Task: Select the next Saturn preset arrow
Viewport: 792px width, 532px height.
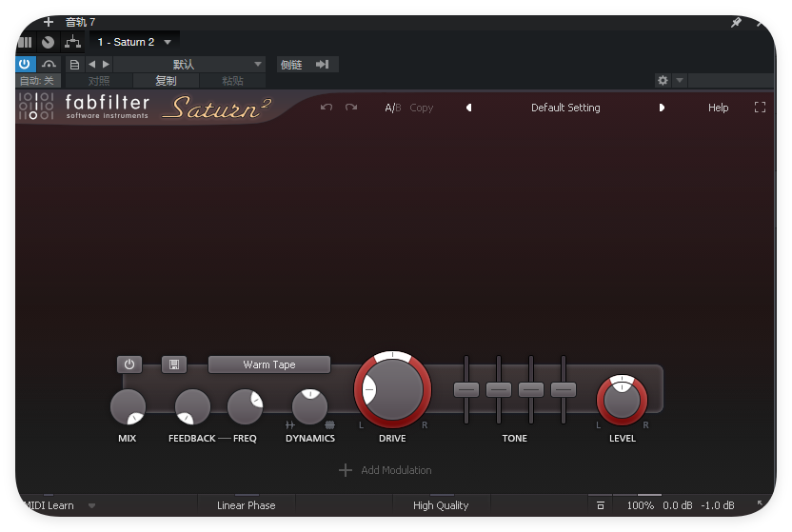Action: click(662, 108)
